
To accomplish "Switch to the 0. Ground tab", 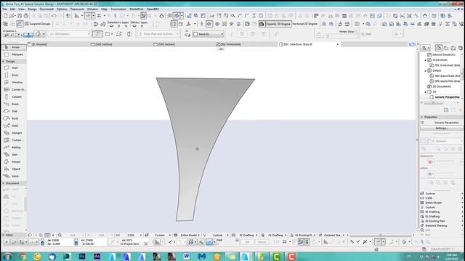I will [x=58, y=44].
